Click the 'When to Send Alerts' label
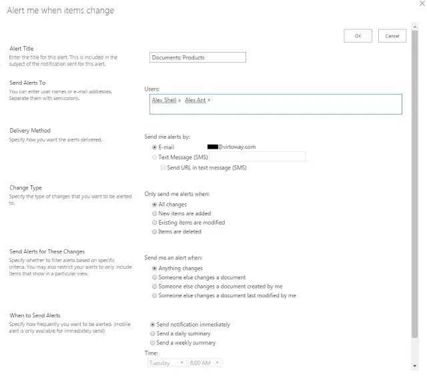This screenshot has width=427, height=376. 35,315
